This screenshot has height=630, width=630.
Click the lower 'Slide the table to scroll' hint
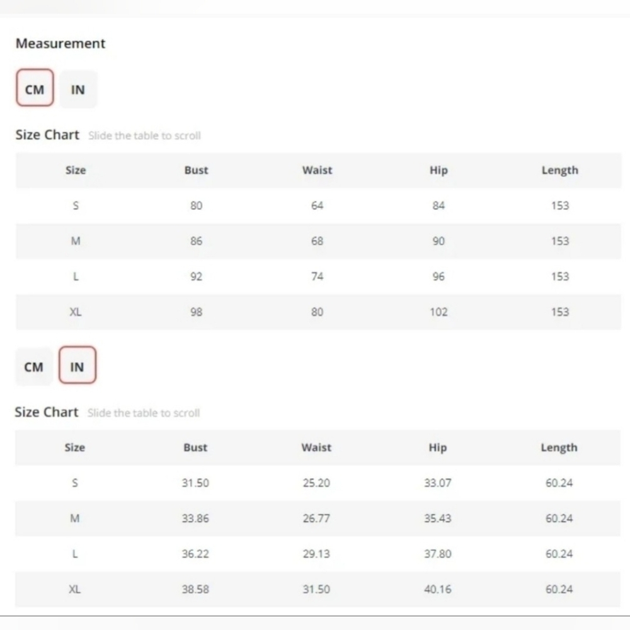pyautogui.click(x=144, y=413)
